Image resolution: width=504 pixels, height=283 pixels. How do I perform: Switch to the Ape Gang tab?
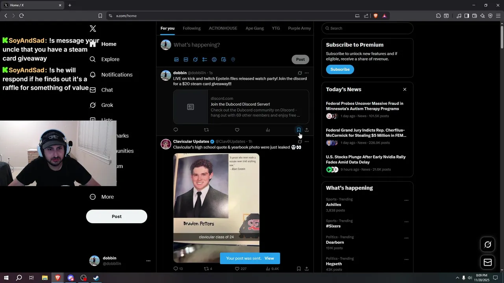coord(255,28)
